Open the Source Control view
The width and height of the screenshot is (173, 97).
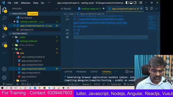(x=4, y=27)
